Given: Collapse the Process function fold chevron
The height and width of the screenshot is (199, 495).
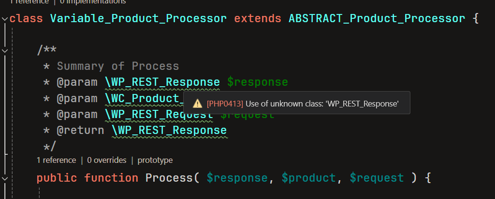Looking at the screenshot, I should (5, 178).
